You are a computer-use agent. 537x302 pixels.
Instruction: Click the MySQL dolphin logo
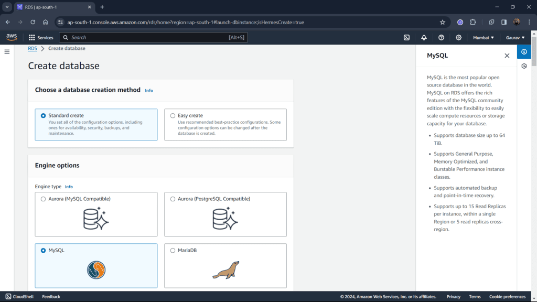pos(96,270)
